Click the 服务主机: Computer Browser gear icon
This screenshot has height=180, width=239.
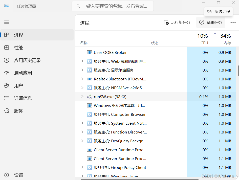90,114
